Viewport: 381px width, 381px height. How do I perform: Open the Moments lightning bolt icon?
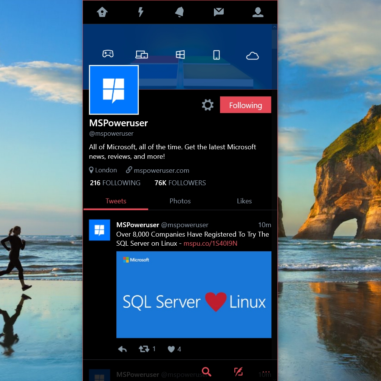pos(141,12)
